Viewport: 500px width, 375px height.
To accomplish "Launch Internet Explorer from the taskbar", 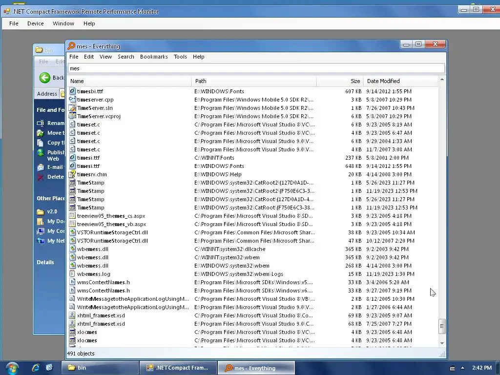I will [36, 368].
